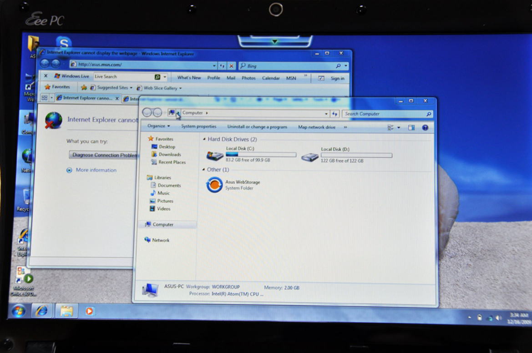The image size is (532, 353).
Task: Launch Windows Media Player from the taskbar
Action: point(89,311)
